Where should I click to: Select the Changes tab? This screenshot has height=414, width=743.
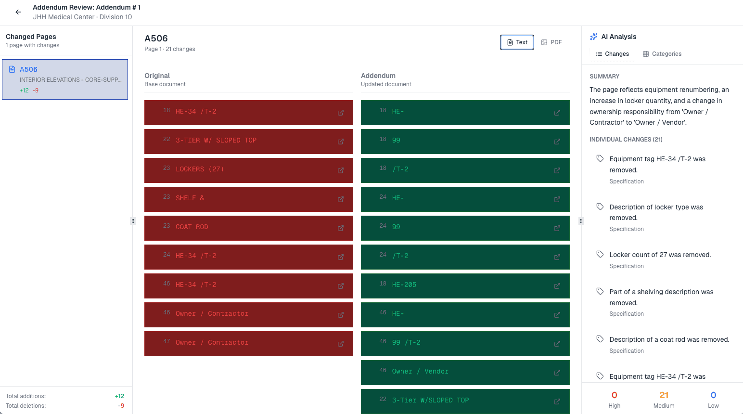pyautogui.click(x=612, y=54)
